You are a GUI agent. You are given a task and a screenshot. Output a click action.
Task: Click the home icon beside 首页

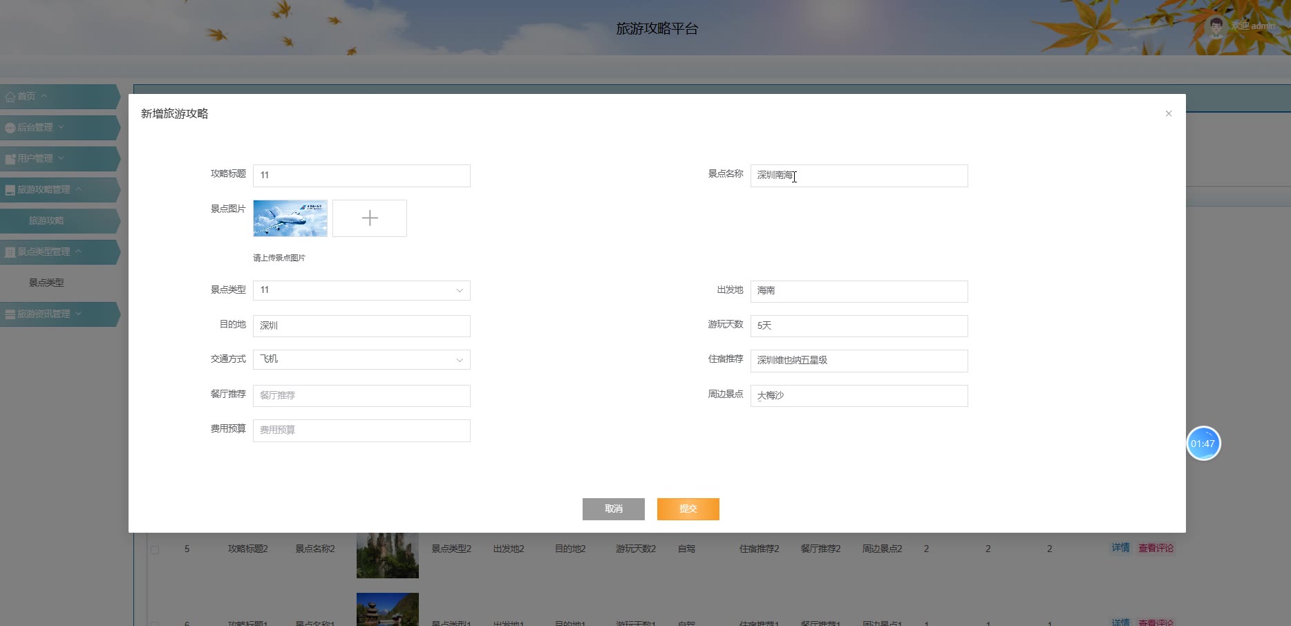(x=10, y=97)
